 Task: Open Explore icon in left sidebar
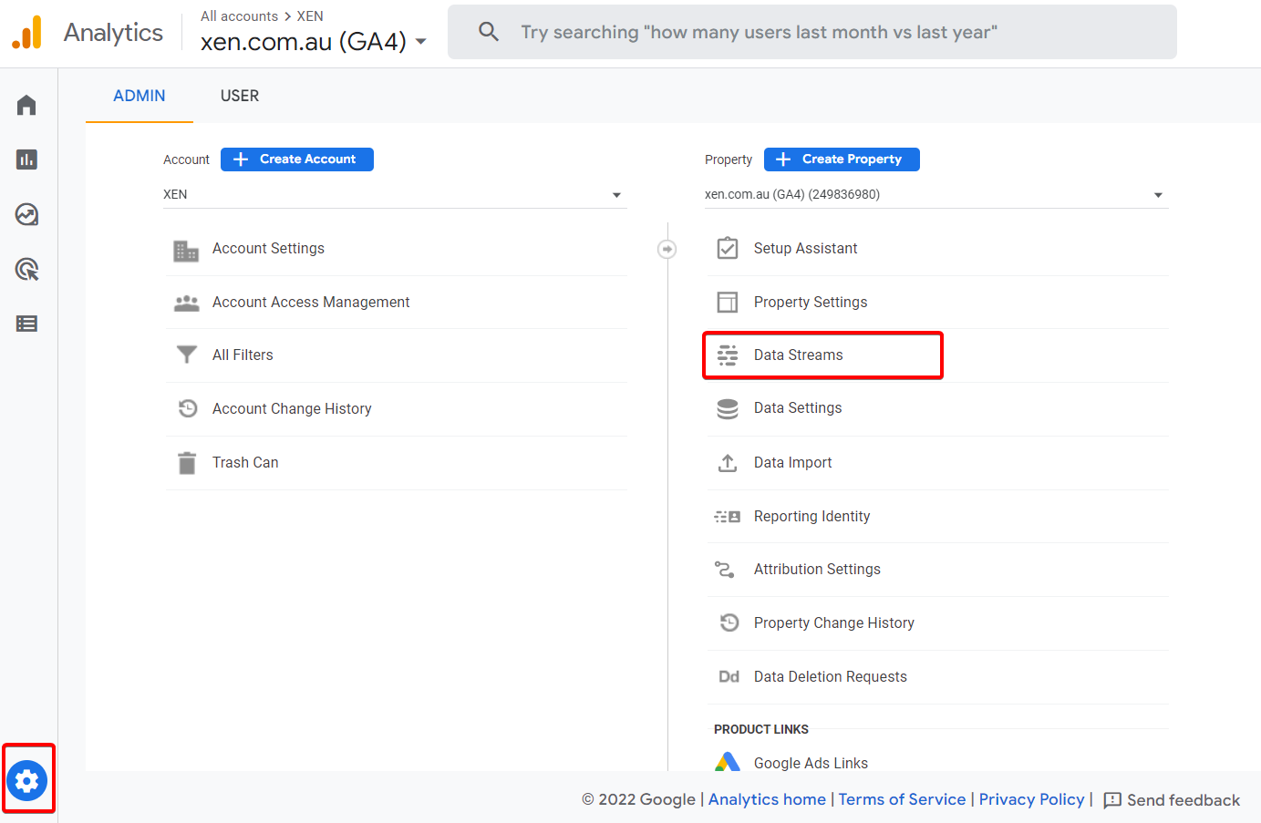pos(26,214)
